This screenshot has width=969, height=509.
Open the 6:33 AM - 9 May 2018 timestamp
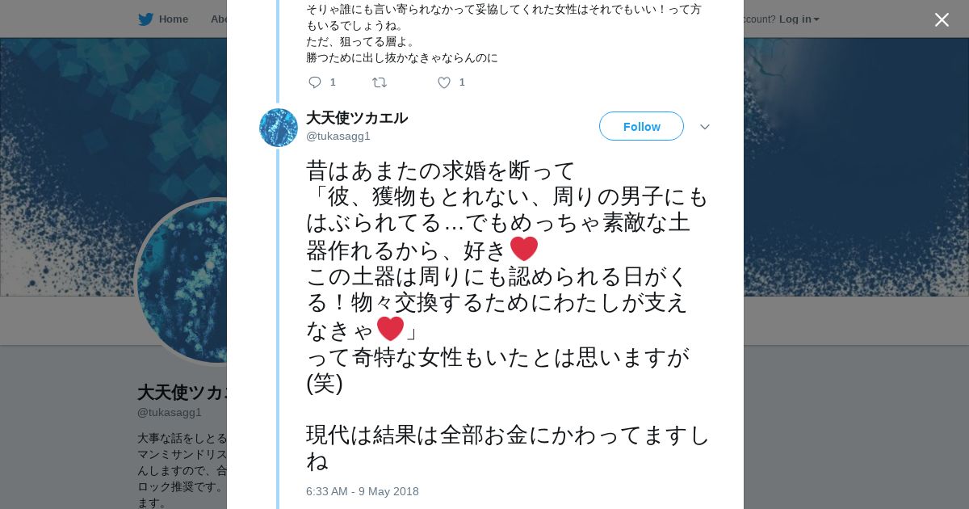[363, 491]
